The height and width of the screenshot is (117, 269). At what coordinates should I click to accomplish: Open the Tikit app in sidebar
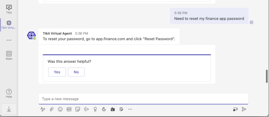[9, 9]
